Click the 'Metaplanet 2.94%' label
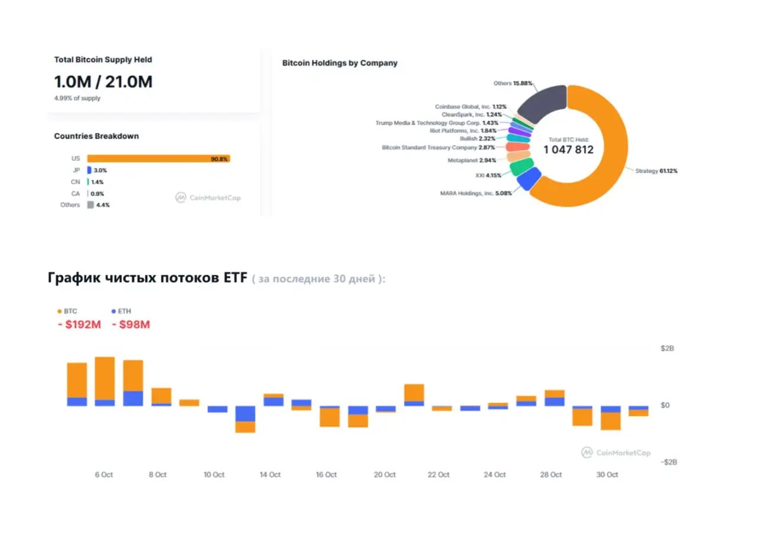 (472, 160)
